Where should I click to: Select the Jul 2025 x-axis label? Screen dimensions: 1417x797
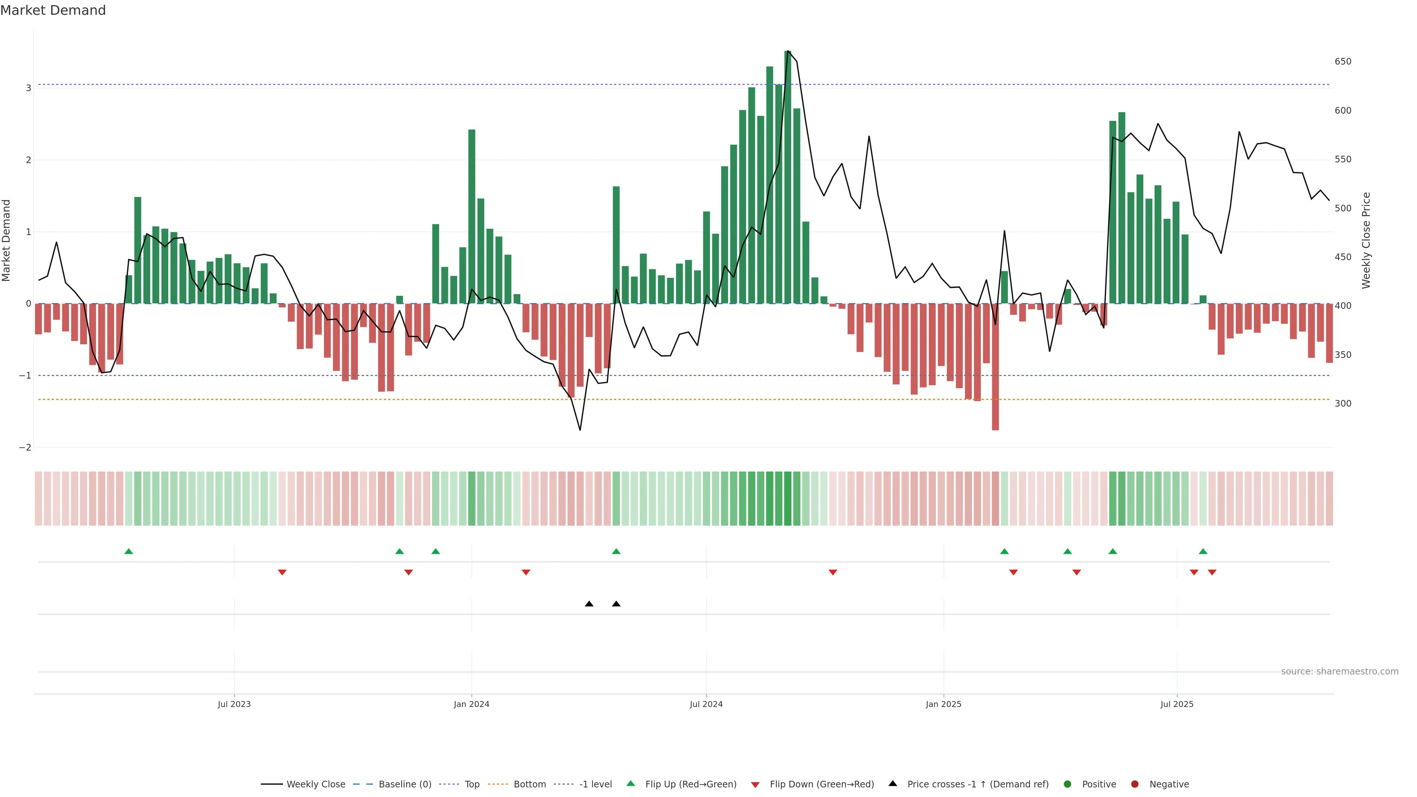click(x=1177, y=705)
